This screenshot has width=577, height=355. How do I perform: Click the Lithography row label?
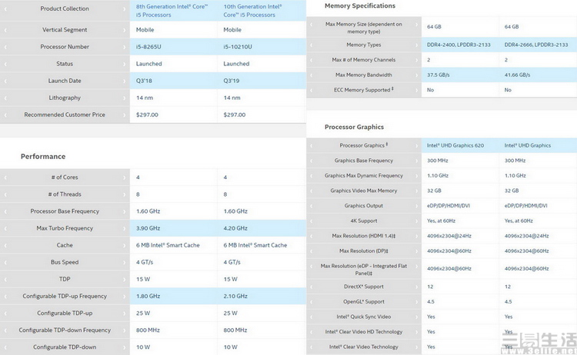coord(65,98)
